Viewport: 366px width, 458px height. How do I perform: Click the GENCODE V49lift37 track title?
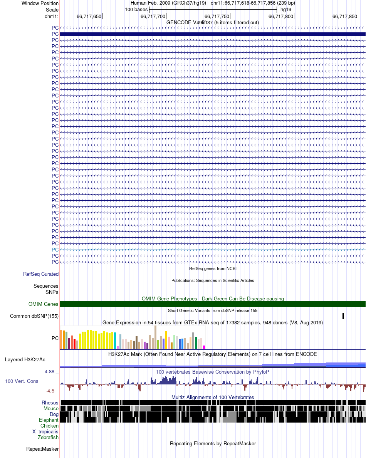click(x=212, y=22)
